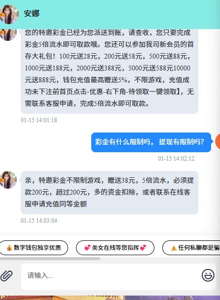The image size is (220, 300).
Task: Click the paperclip attachment icon
Action: click(6, 276)
